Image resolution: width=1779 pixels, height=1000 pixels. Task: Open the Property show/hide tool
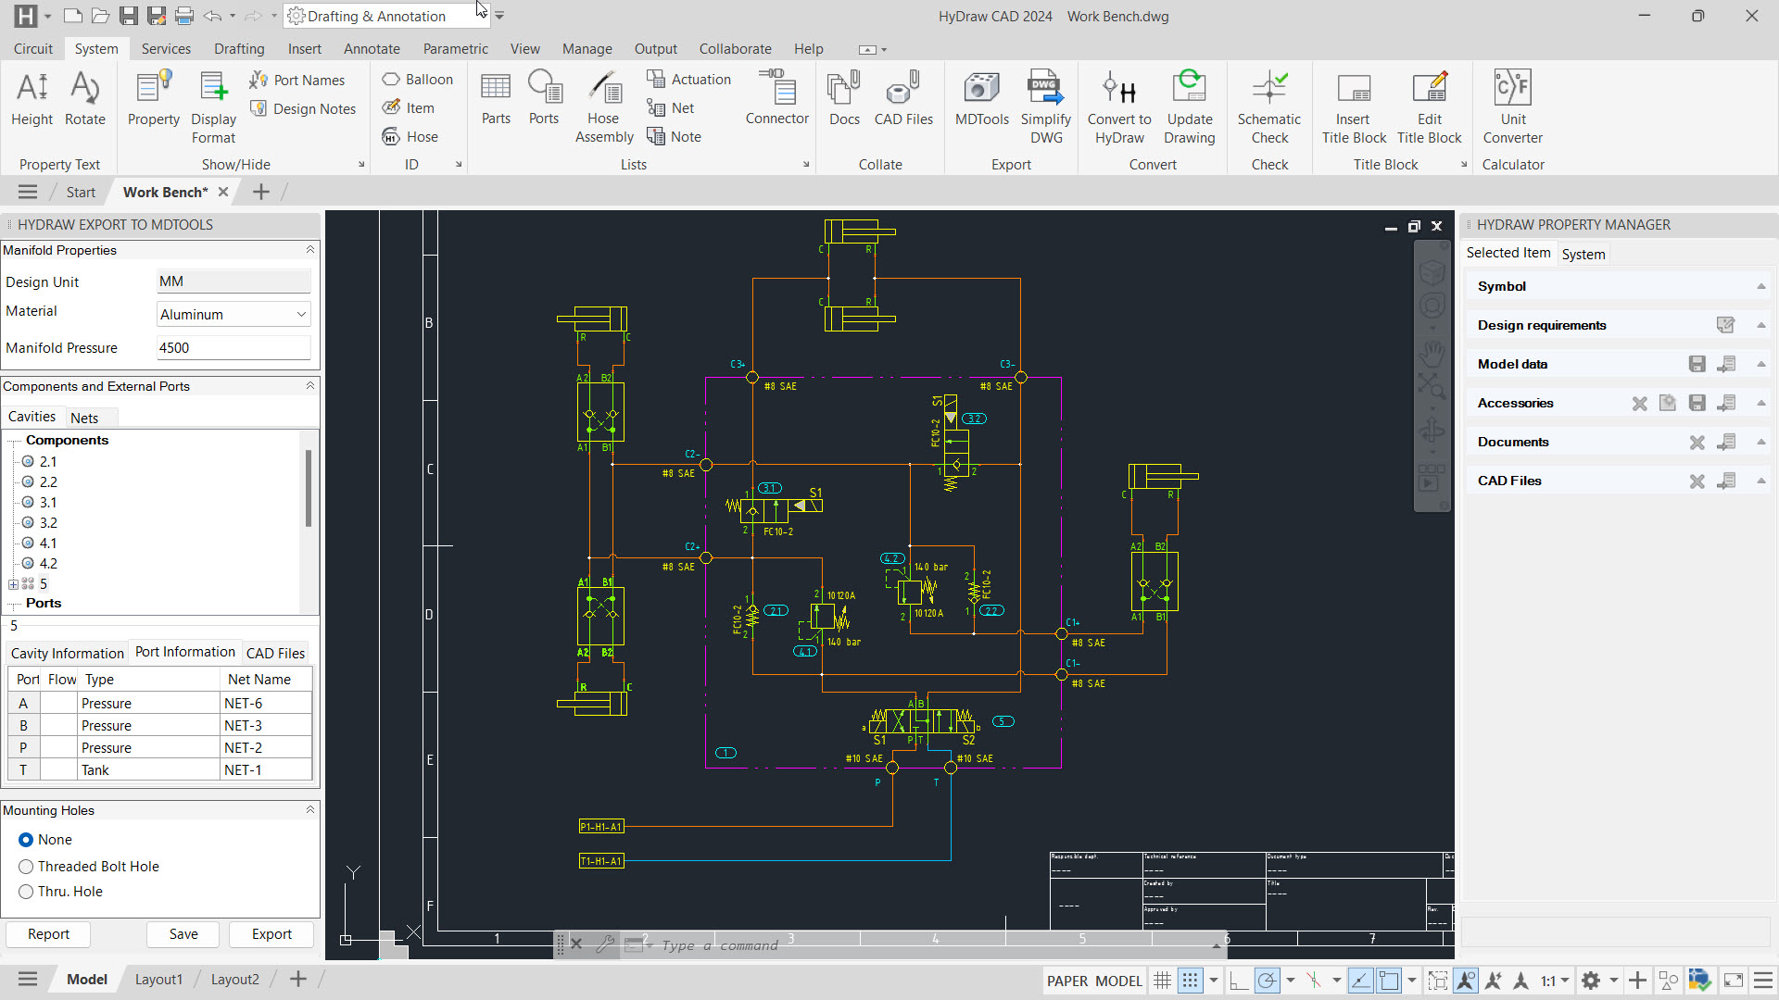point(154,98)
